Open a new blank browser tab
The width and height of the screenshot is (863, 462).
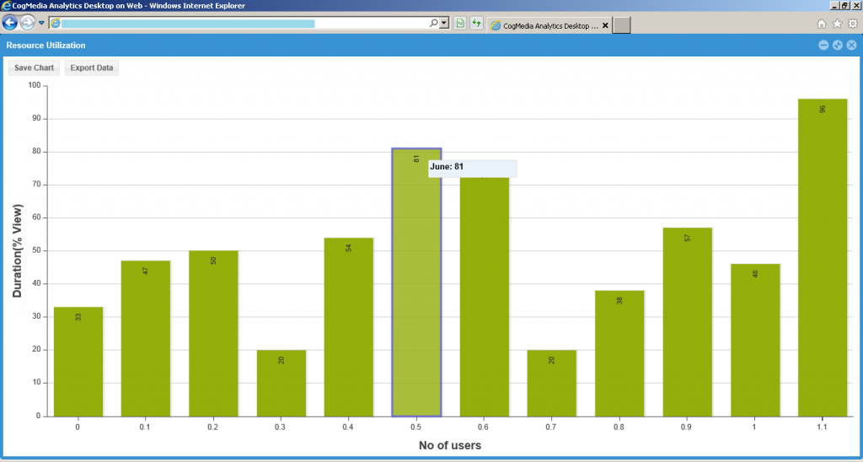pyautogui.click(x=621, y=25)
